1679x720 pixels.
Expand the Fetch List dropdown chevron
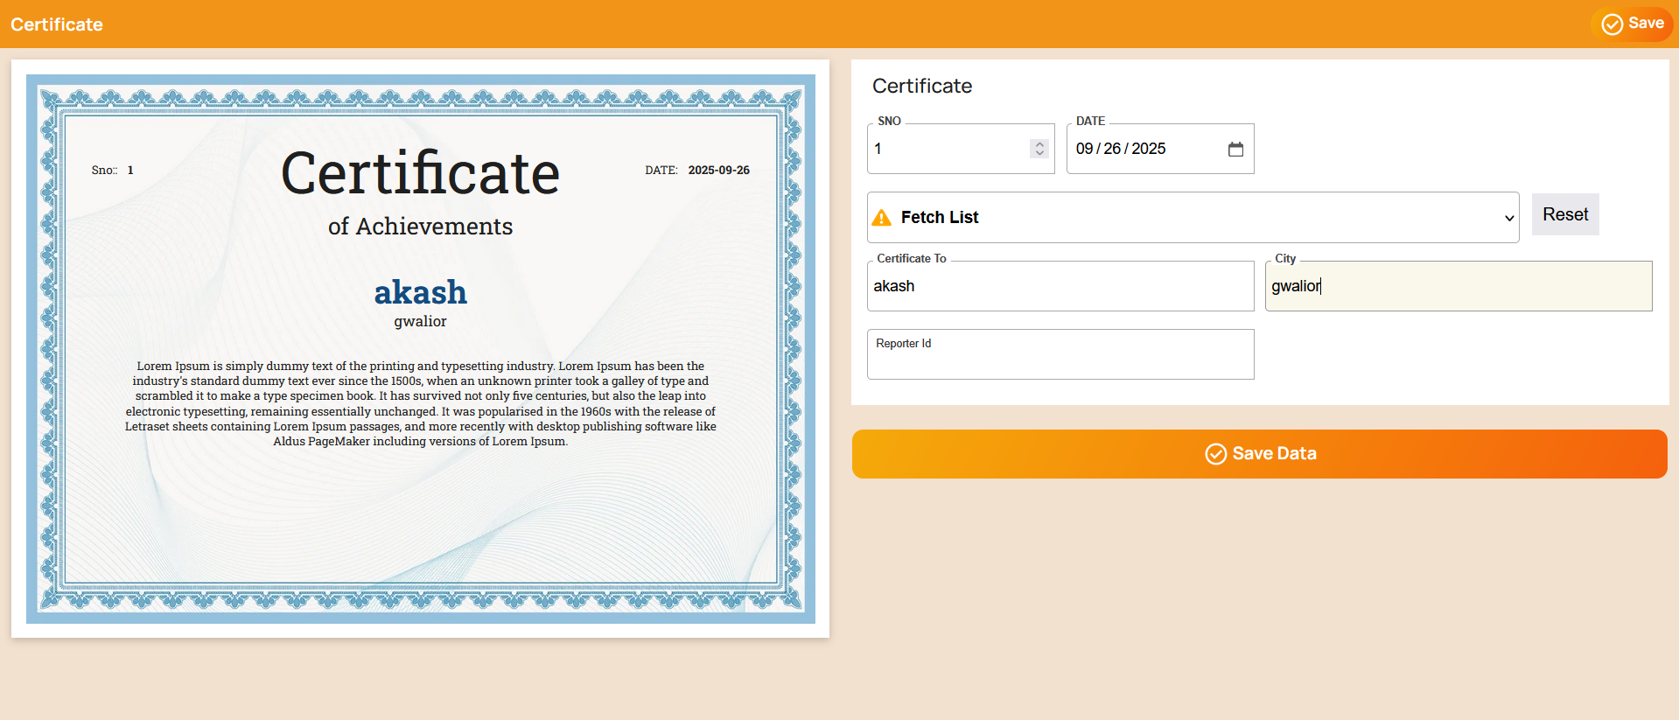[1508, 218]
